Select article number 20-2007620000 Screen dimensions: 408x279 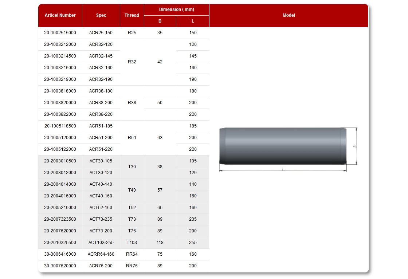coord(60,231)
